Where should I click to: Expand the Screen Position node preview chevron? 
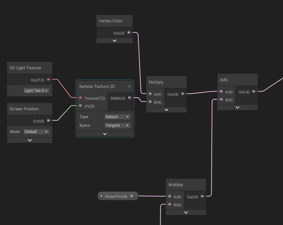[x=30, y=140]
